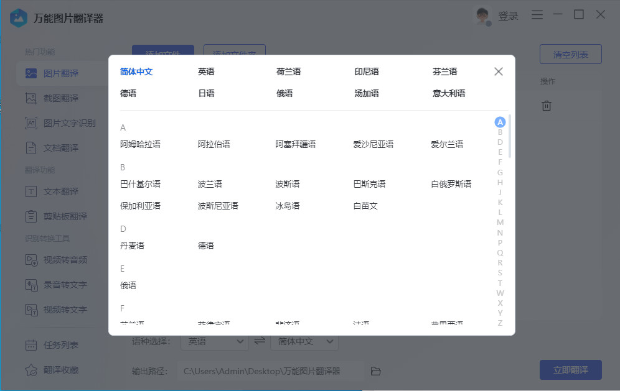This screenshot has height=391, width=620.
Task: Click the 立即翻译 translate now button
Action: click(571, 369)
